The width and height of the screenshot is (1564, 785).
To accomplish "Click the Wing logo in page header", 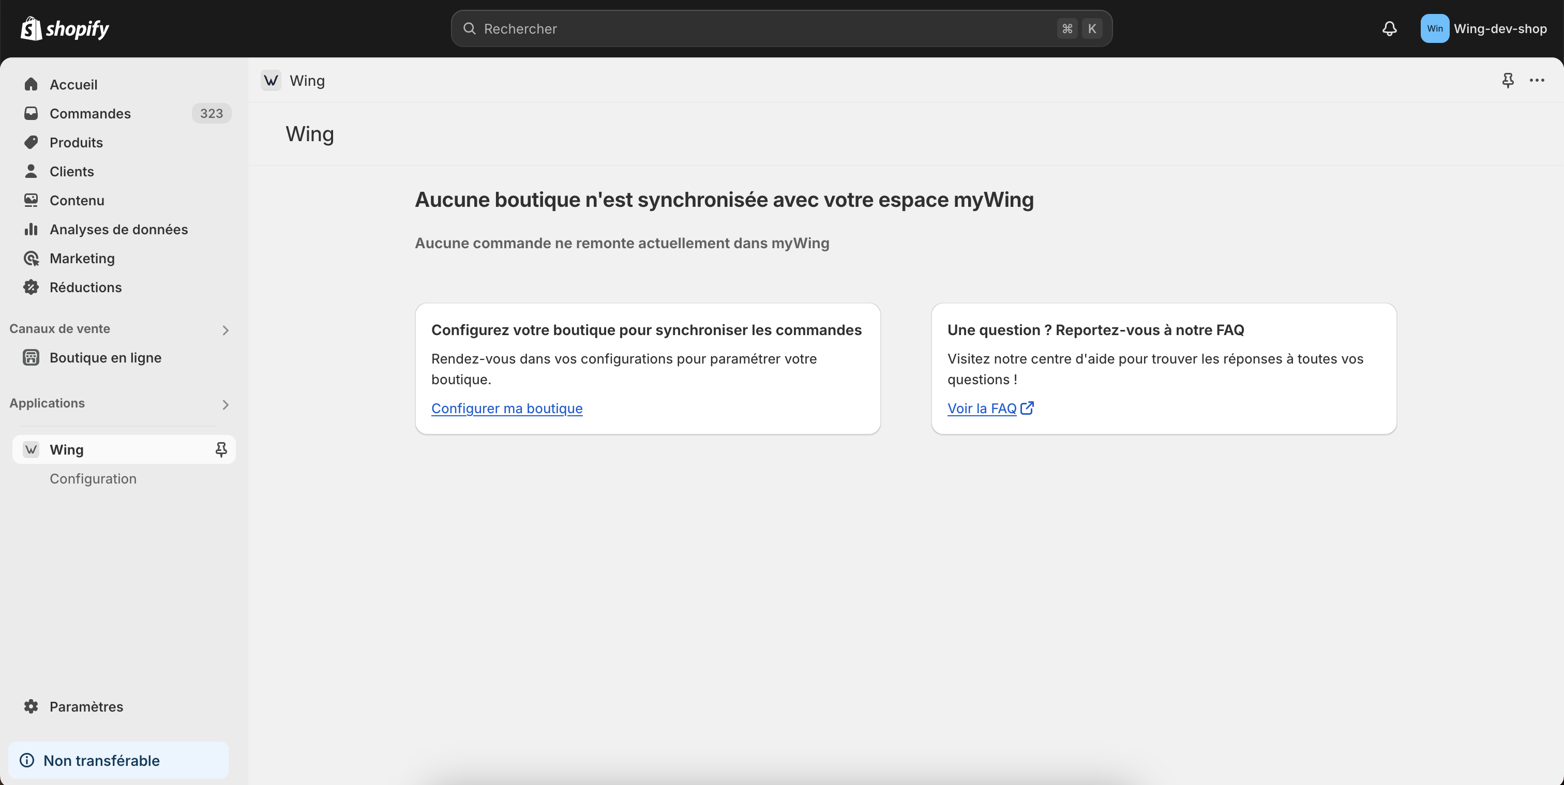I will [x=271, y=80].
